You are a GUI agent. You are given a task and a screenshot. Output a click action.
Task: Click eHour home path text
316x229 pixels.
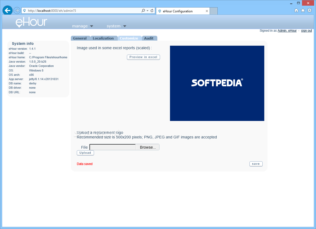(48, 57)
